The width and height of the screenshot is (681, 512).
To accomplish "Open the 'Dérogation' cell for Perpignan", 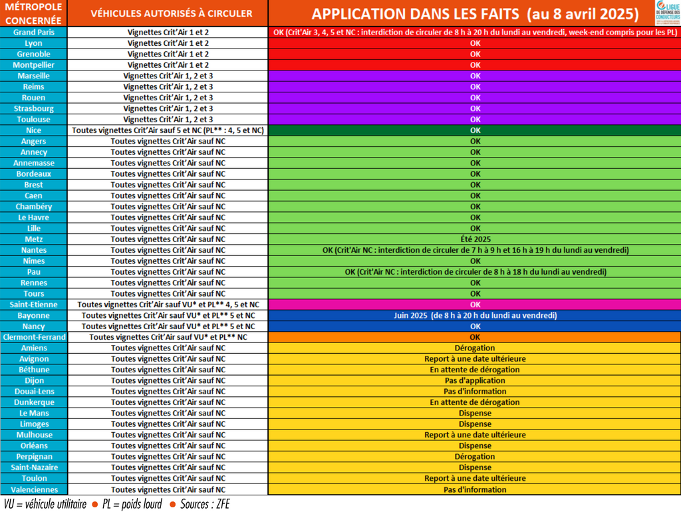I will [x=474, y=457].
